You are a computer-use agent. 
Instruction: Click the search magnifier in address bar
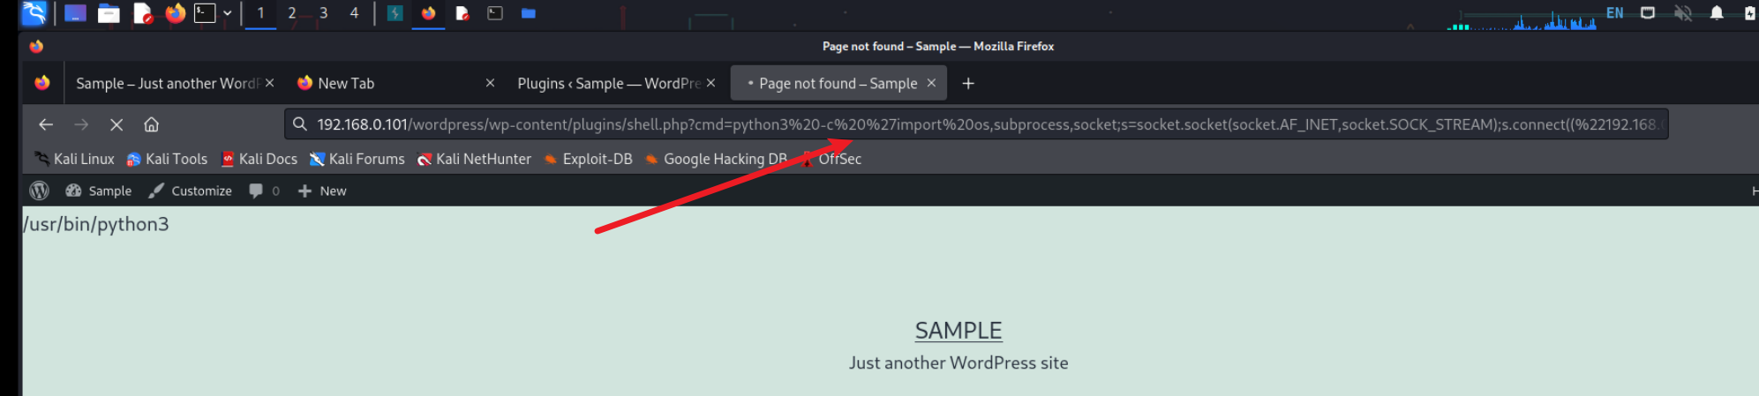coord(300,124)
